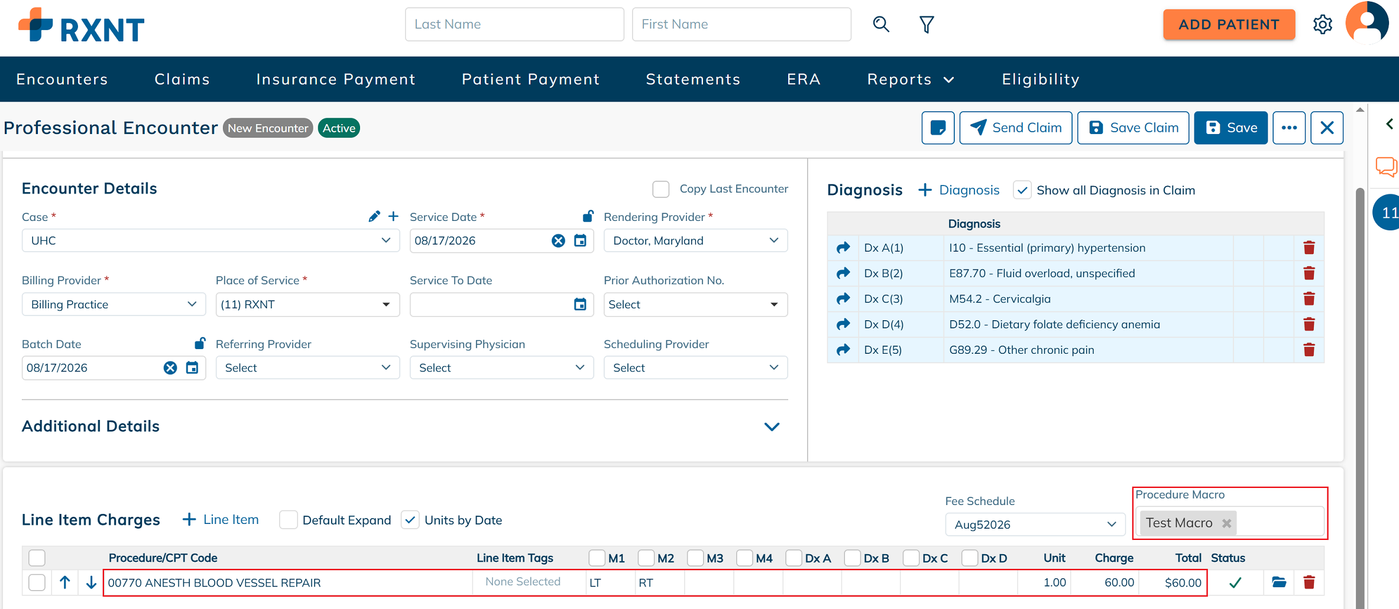Open the Fee Schedule dropdown
1399x609 pixels.
click(x=1035, y=525)
